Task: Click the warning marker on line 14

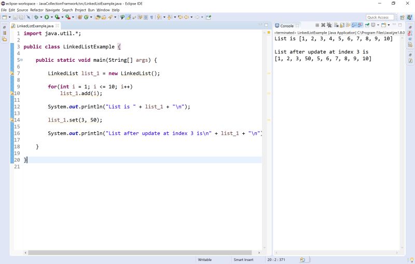Action: pyautogui.click(x=12, y=120)
